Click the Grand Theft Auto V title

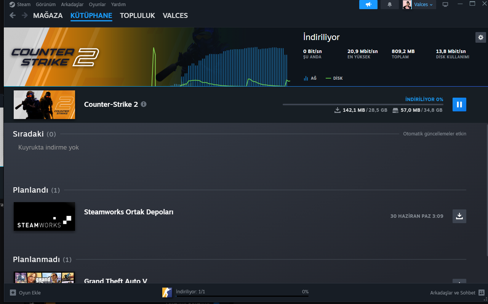pyautogui.click(x=116, y=281)
